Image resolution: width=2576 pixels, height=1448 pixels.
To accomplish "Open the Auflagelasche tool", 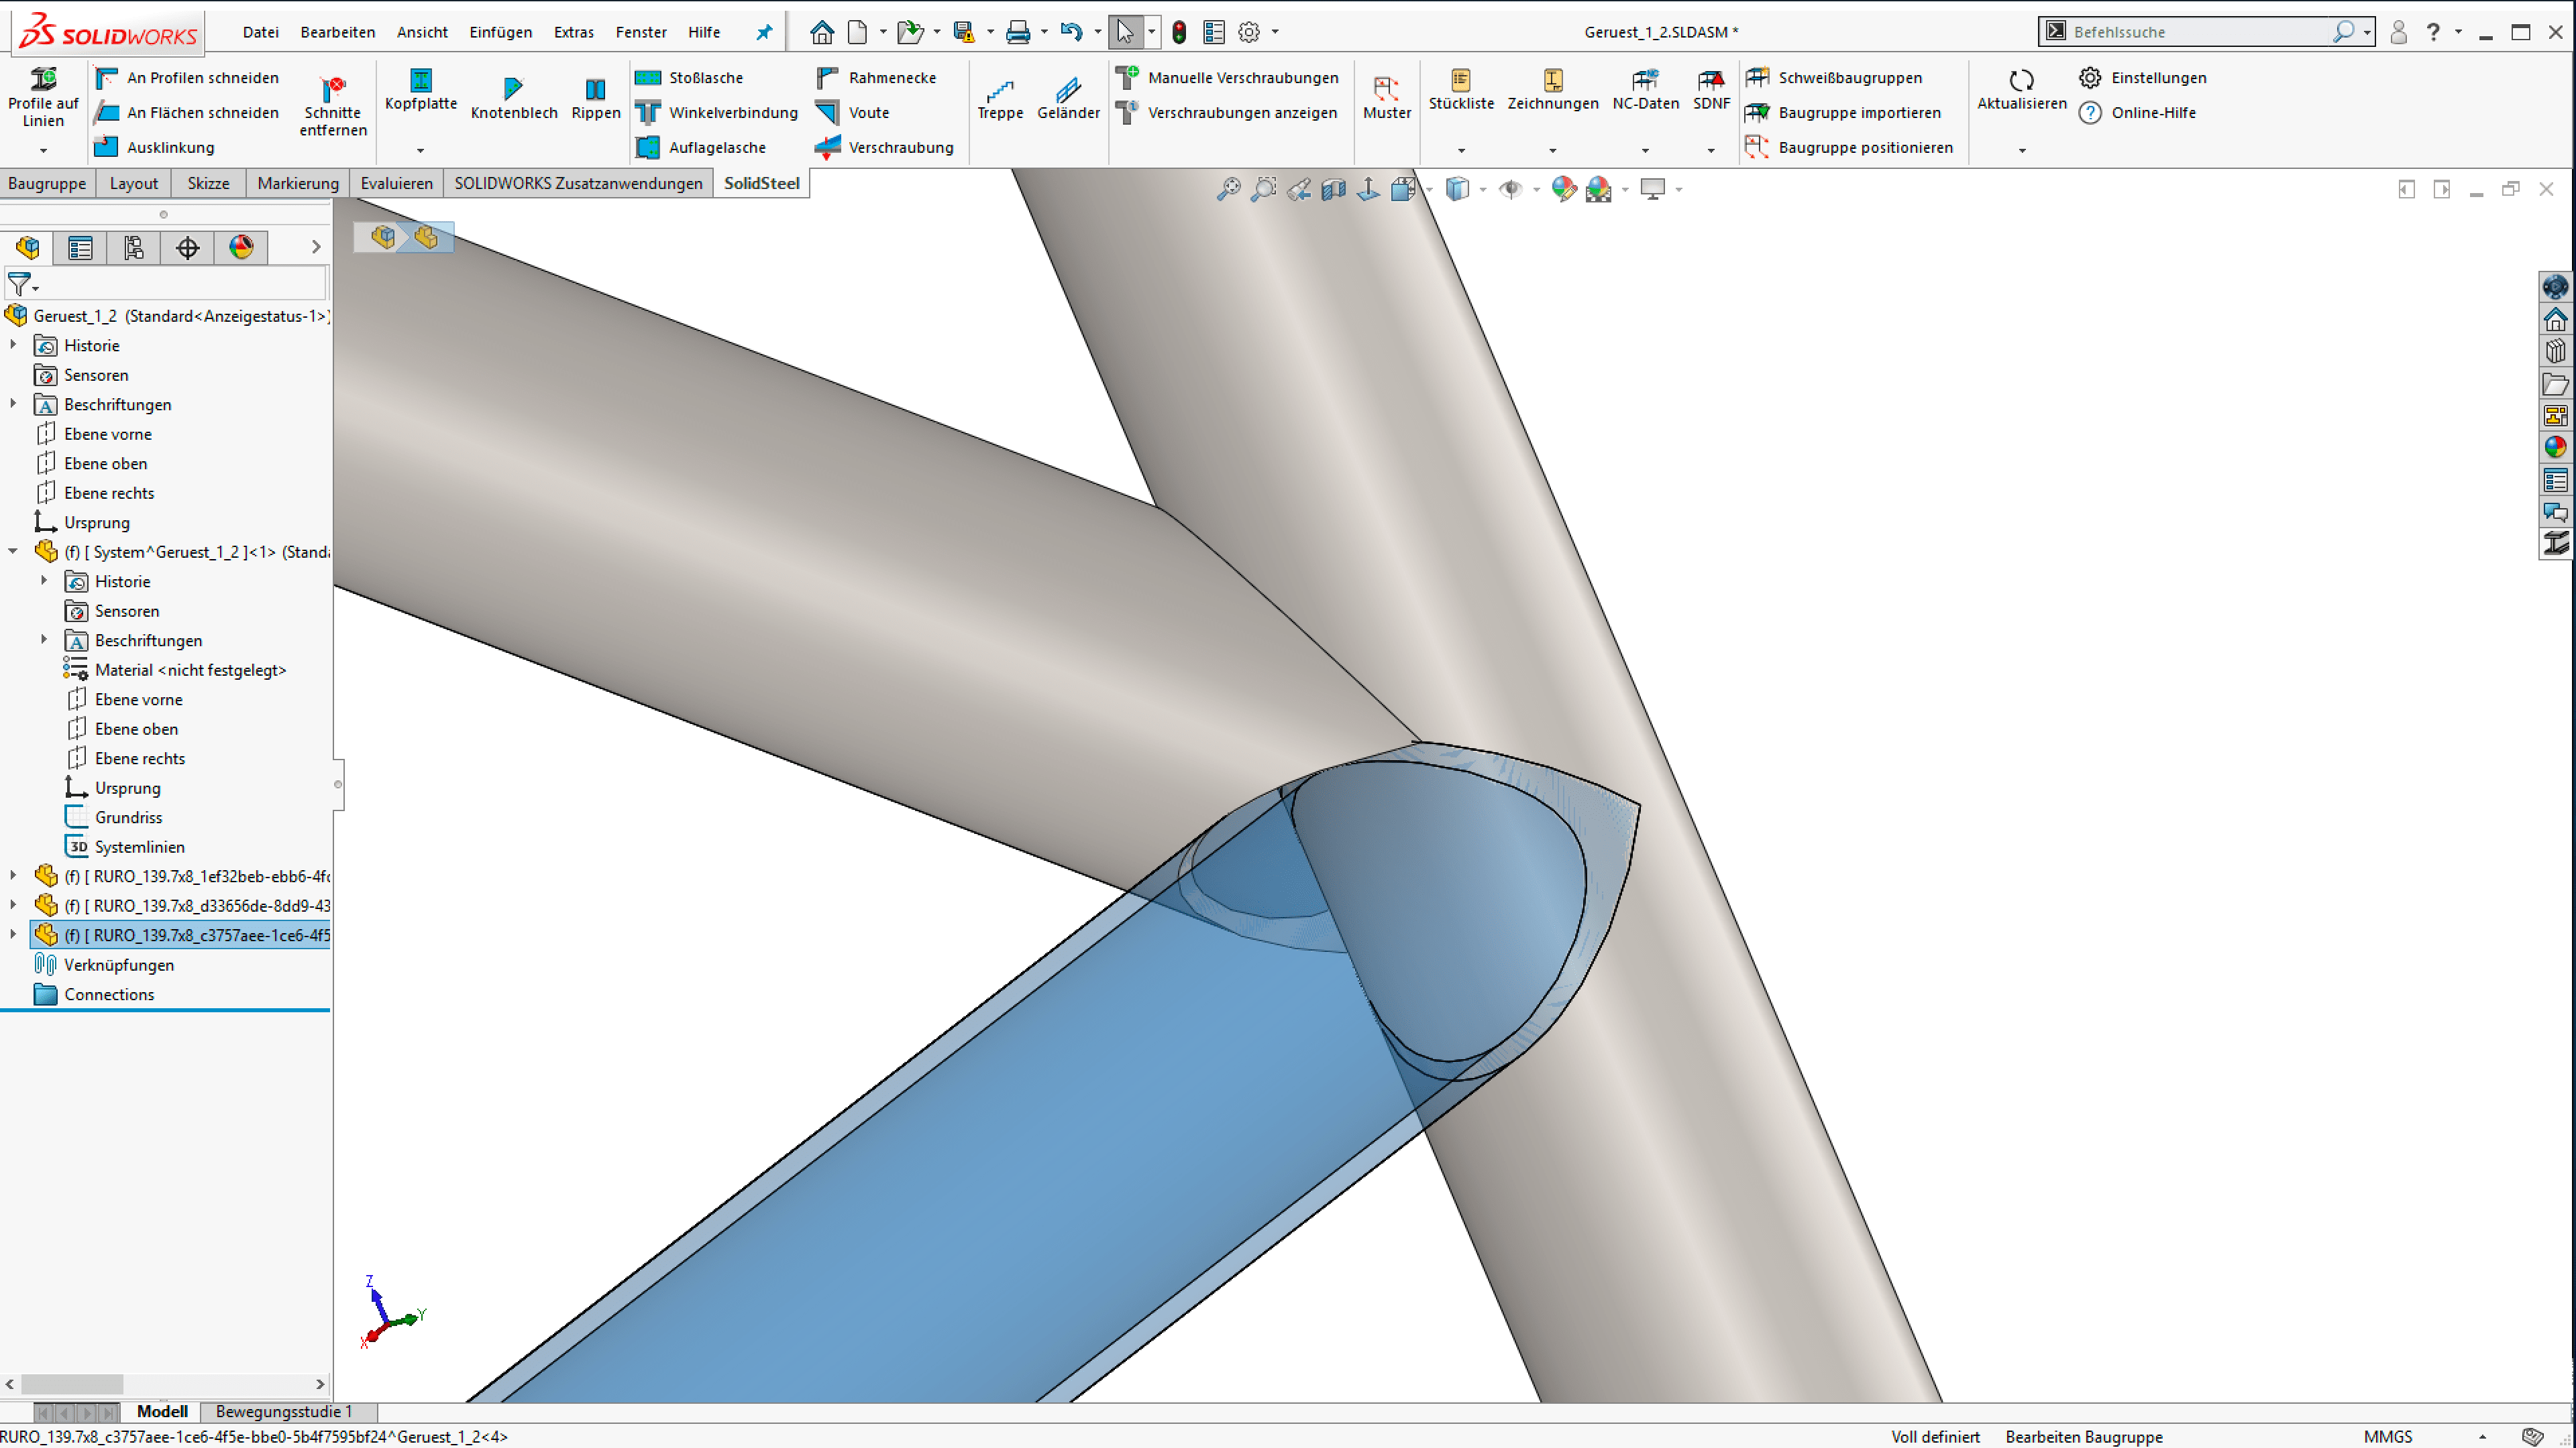I will tap(701, 148).
